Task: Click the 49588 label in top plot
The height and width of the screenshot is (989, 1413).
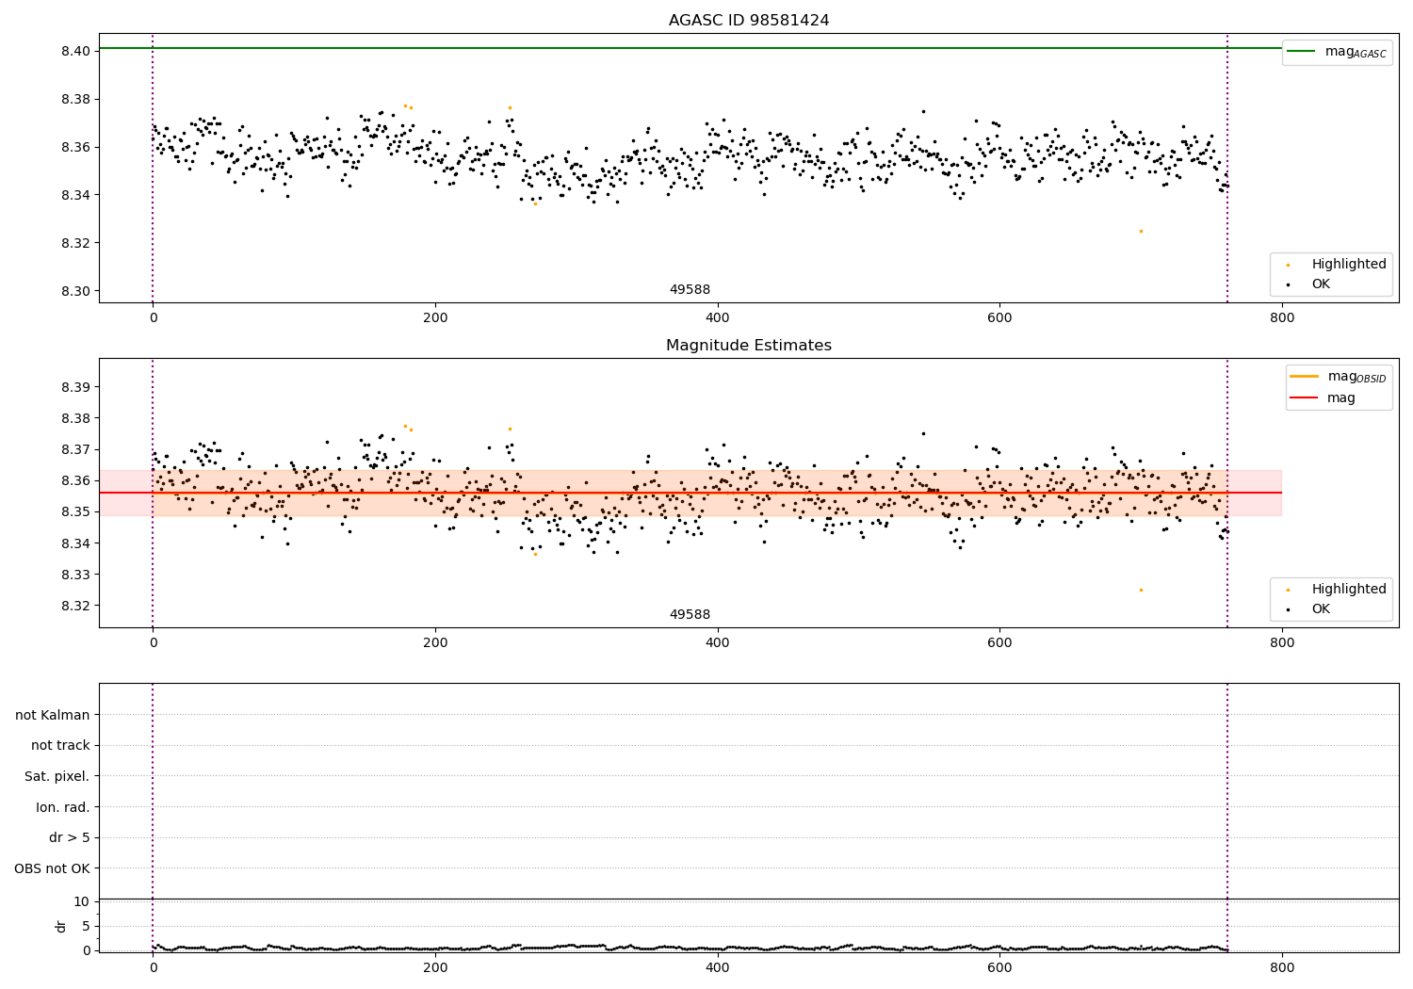Action: (690, 290)
